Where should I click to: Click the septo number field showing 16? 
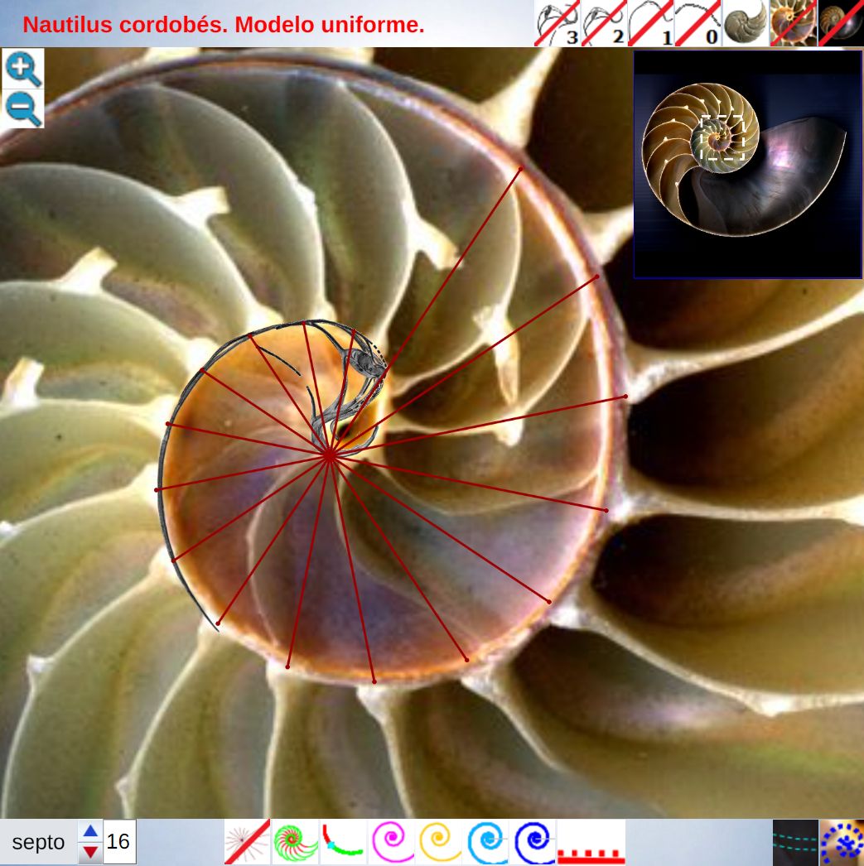coord(118,842)
